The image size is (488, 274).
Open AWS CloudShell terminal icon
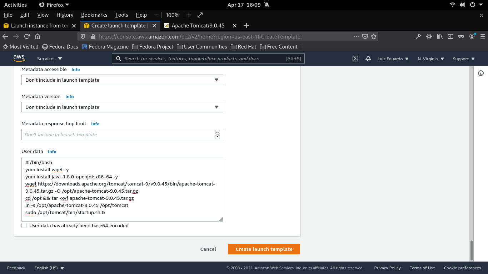click(355, 59)
